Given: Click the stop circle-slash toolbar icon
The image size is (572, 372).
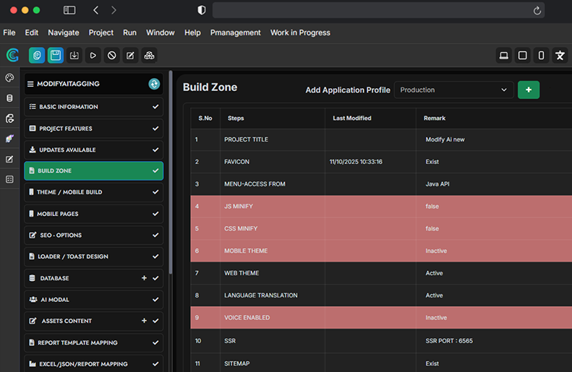Looking at the screenshot, I should pos(111,56).
